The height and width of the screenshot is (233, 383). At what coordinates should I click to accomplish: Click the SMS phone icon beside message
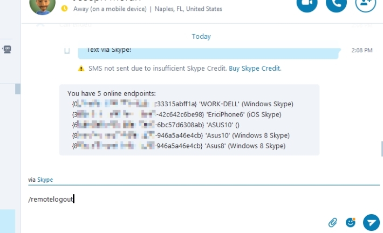click(x=67, y=51)
